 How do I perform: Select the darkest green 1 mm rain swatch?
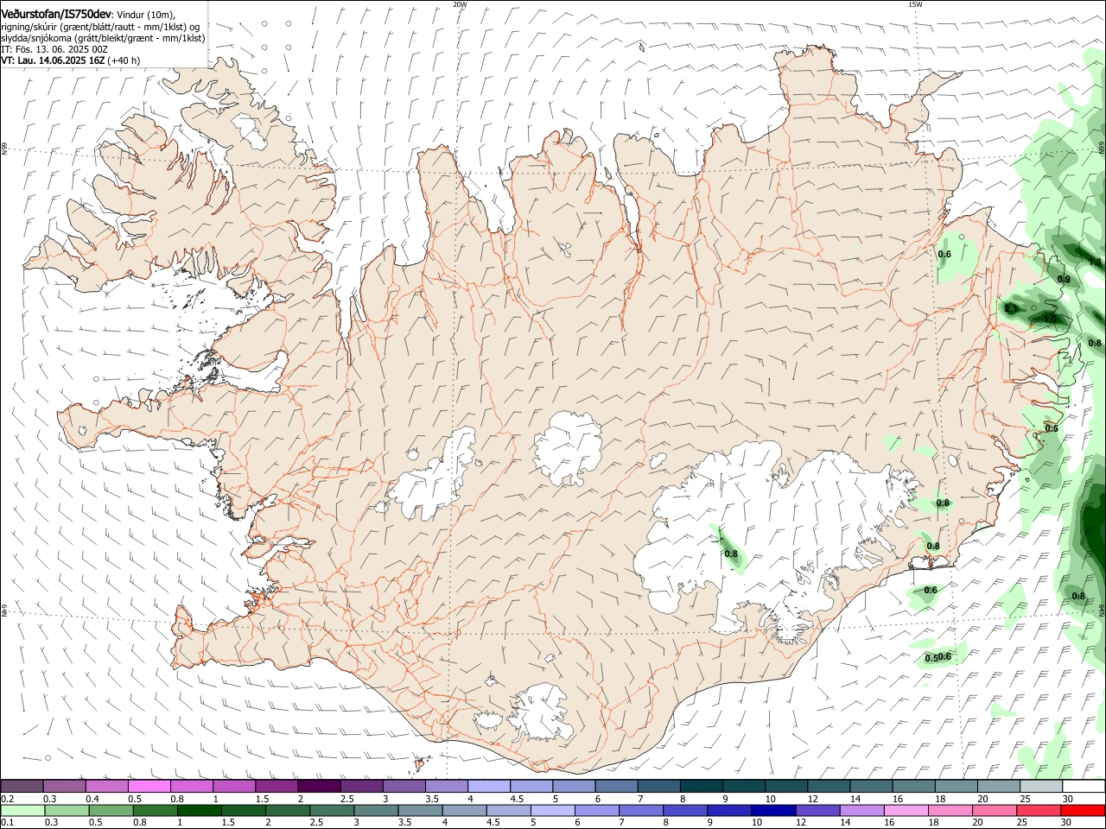199,811
